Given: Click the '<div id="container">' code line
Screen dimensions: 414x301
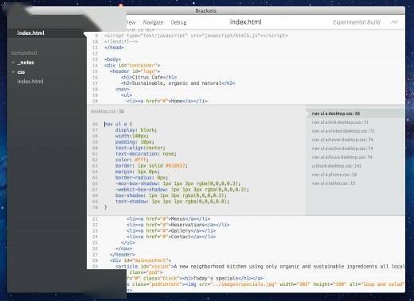Looking at the screenshot, I should (x=132, y=65).
